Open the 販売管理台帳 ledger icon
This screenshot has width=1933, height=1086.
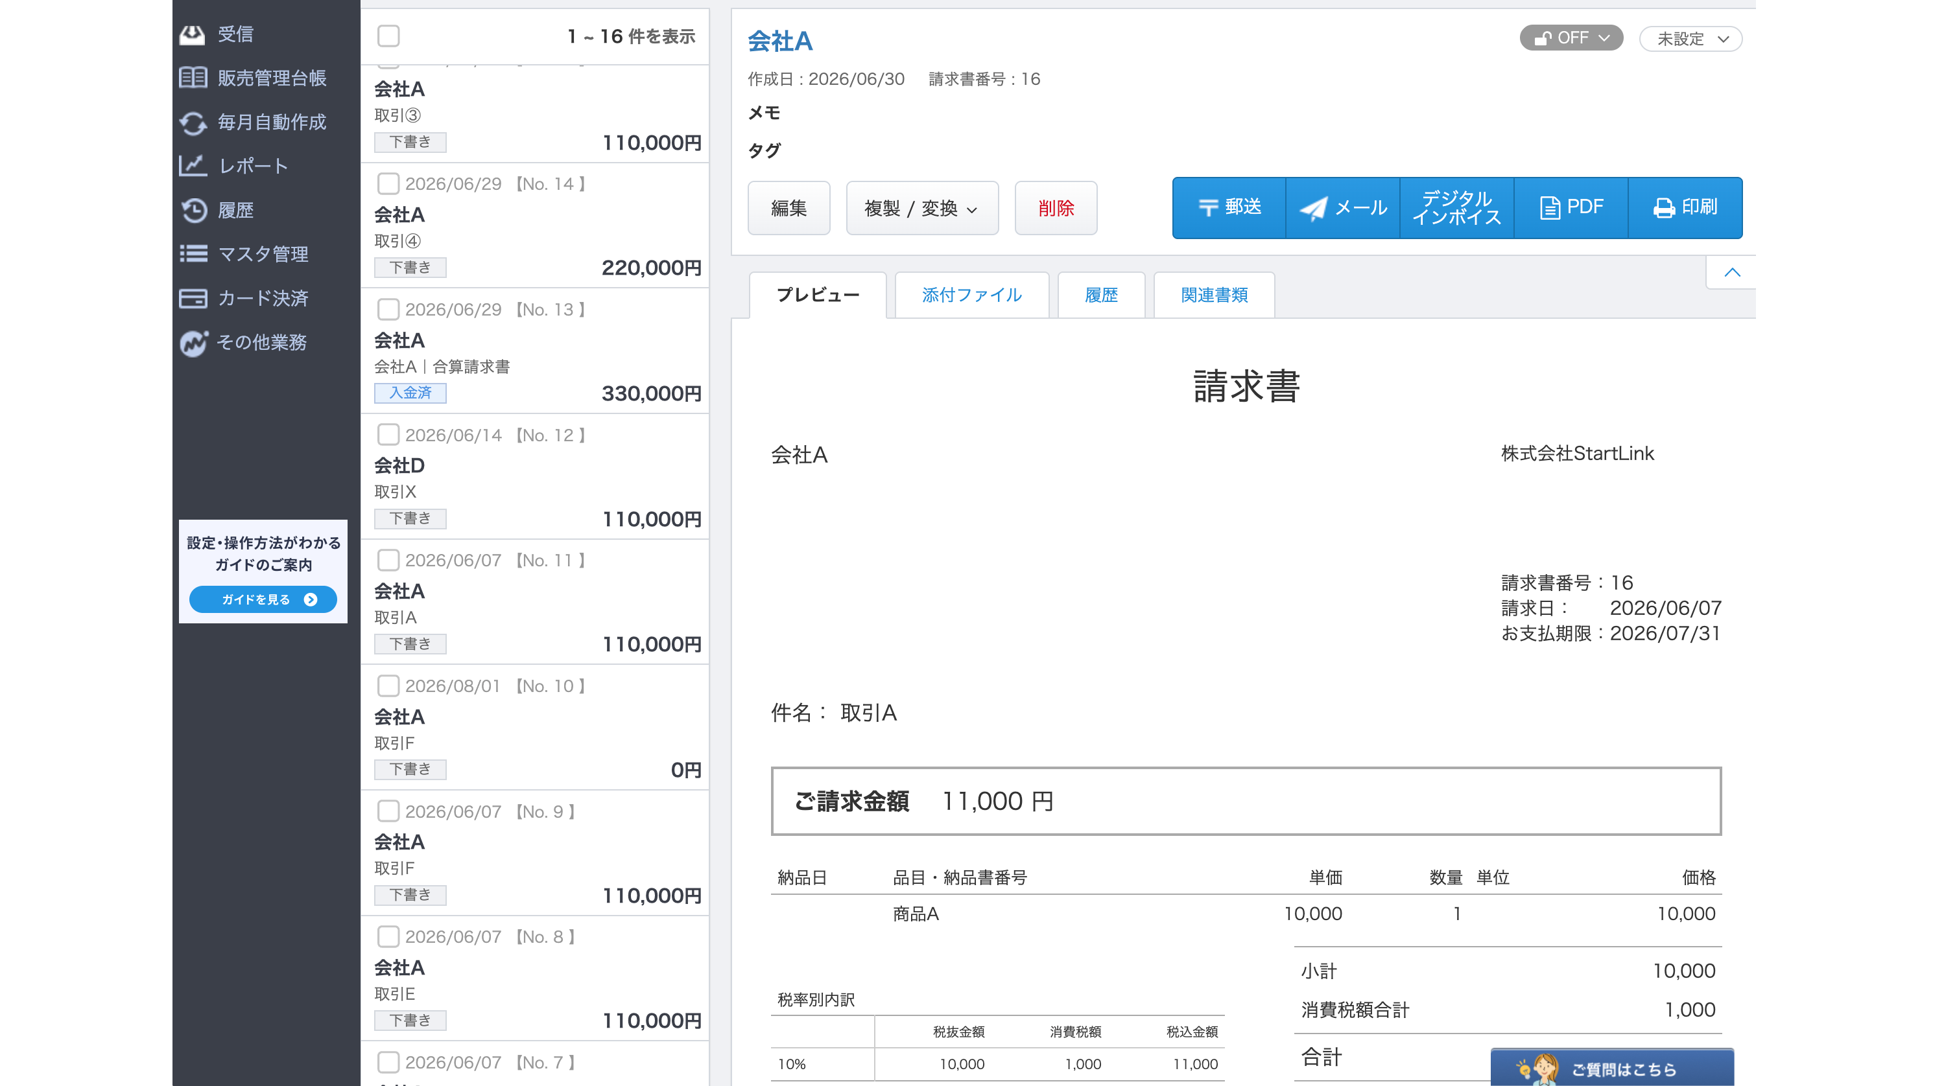[193, 78]
